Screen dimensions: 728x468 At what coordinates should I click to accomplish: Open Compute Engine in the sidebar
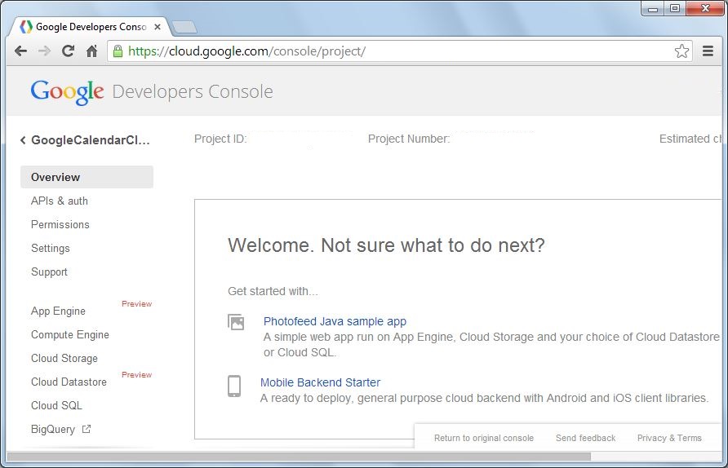tap(70, 334)
